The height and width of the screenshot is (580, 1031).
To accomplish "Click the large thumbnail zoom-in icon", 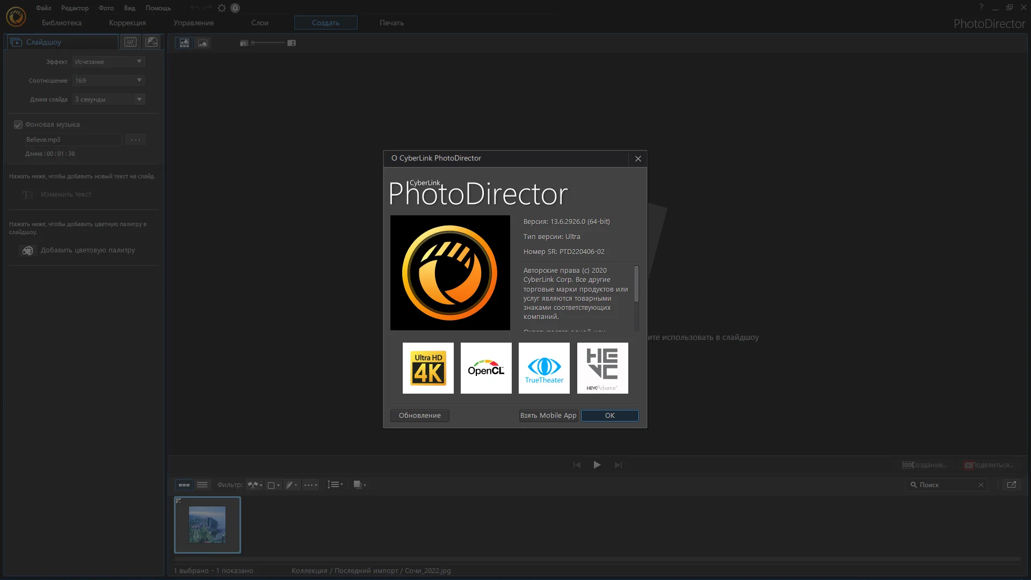I will pyautogui.click(x=292, y=43).
